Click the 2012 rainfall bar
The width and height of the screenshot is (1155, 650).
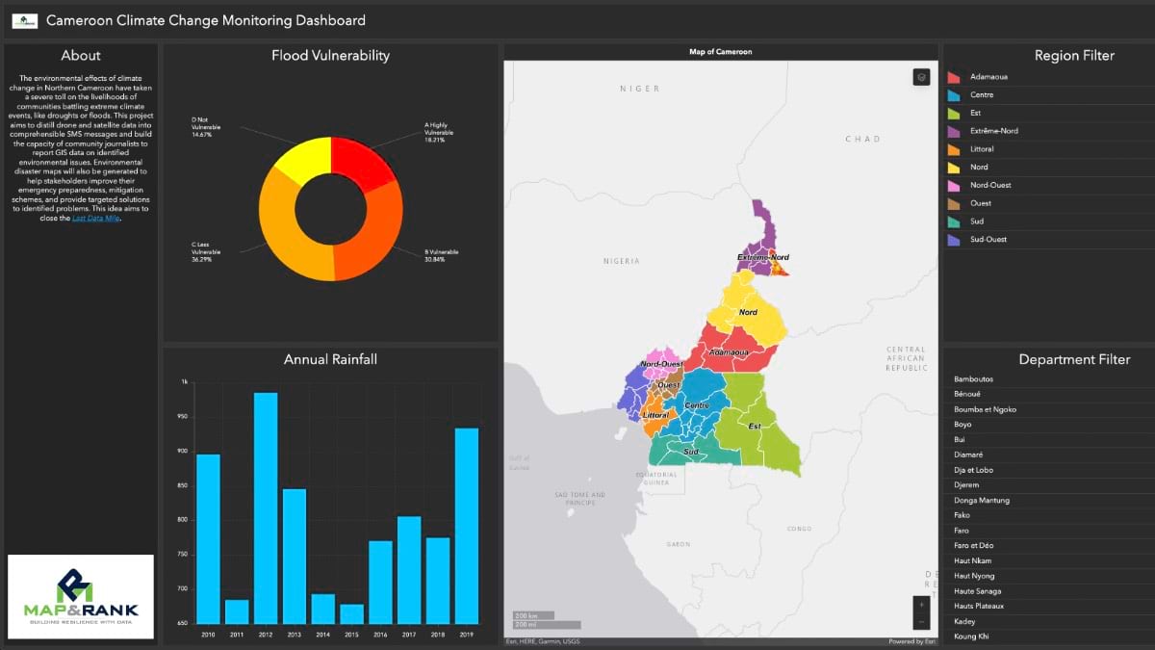coord(266,508)
